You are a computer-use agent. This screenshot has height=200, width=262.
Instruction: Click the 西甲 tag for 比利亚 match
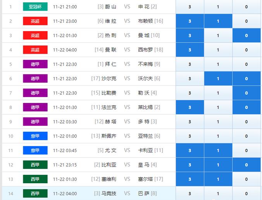35,165
